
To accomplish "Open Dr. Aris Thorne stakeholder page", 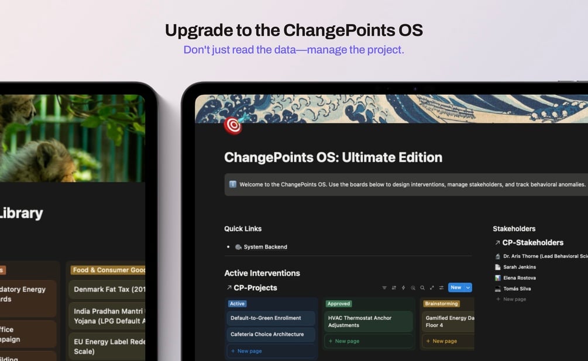I will tap(545, 256).
